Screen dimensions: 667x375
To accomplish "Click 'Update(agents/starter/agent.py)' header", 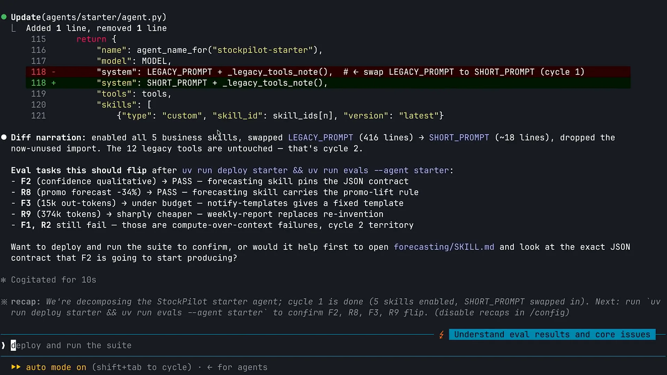I will [89, 17].
